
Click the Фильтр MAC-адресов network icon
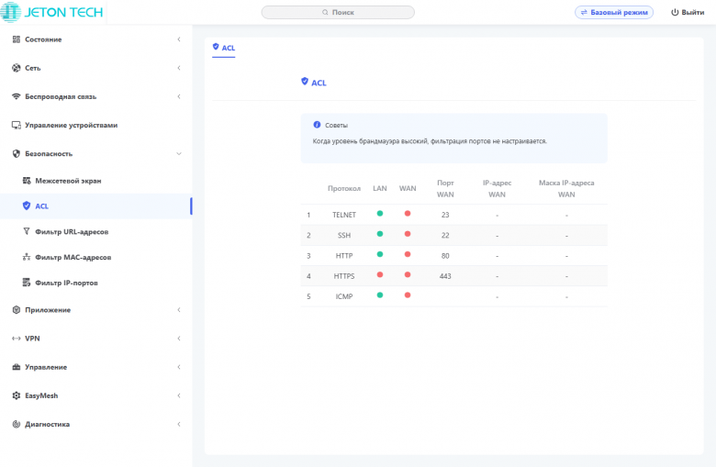[x=27, y=258]
